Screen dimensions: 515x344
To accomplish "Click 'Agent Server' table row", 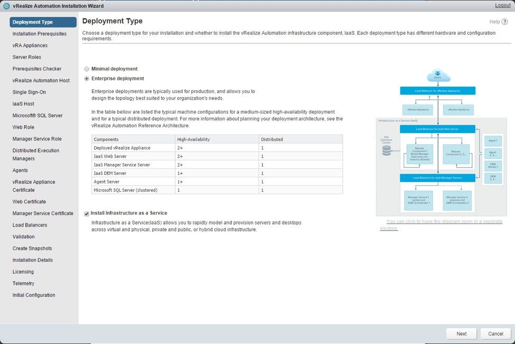I will (x=217, y=182).
